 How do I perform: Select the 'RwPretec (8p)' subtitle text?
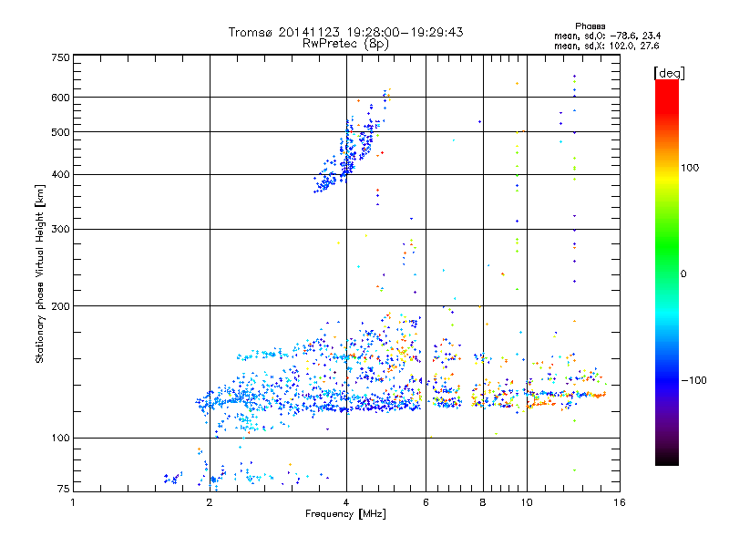coord(345,44)
